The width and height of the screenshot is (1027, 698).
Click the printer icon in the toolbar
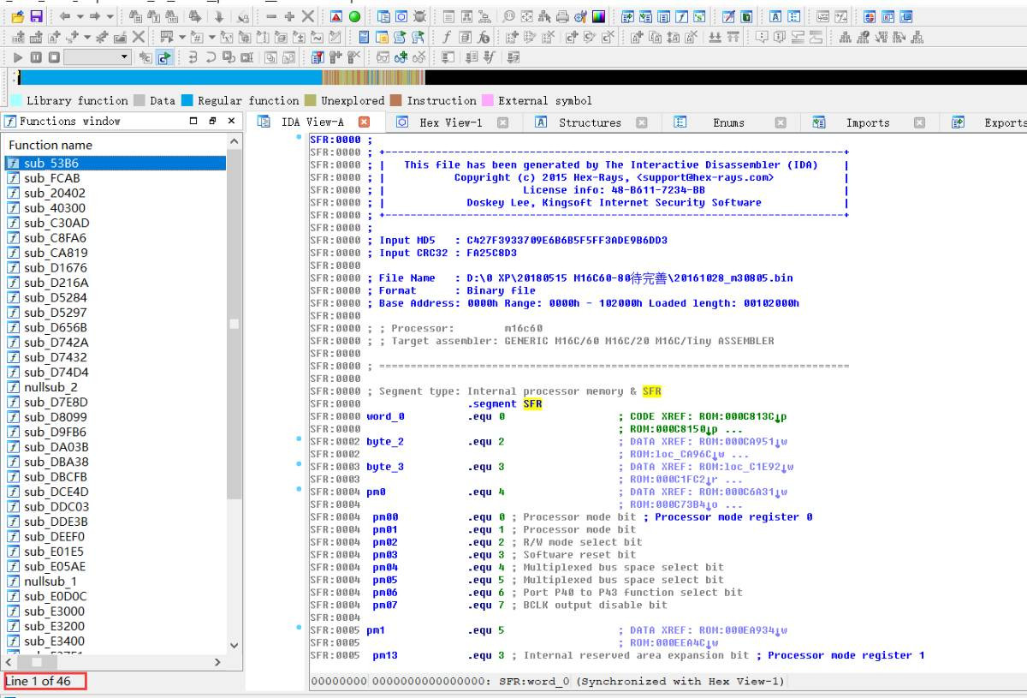(x=561, y=16)
